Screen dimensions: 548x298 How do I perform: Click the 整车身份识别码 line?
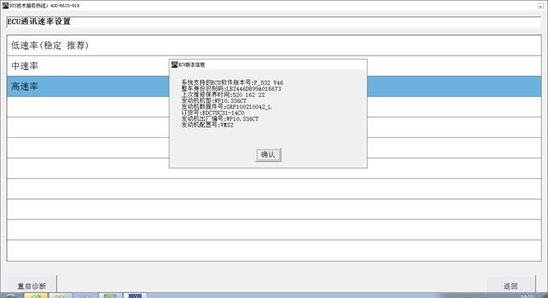(231, 89)
